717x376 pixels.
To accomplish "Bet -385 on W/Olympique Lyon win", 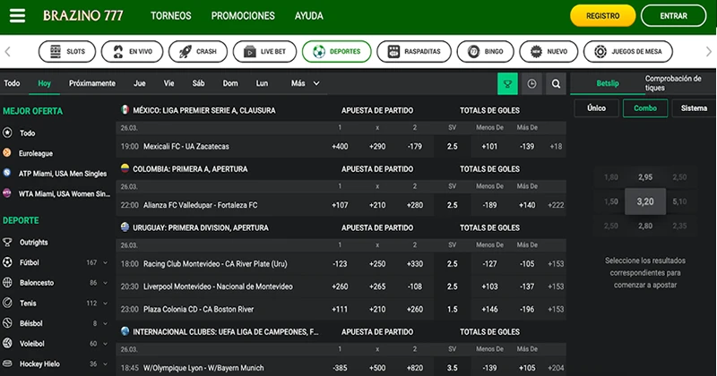I will coord(340,368).
